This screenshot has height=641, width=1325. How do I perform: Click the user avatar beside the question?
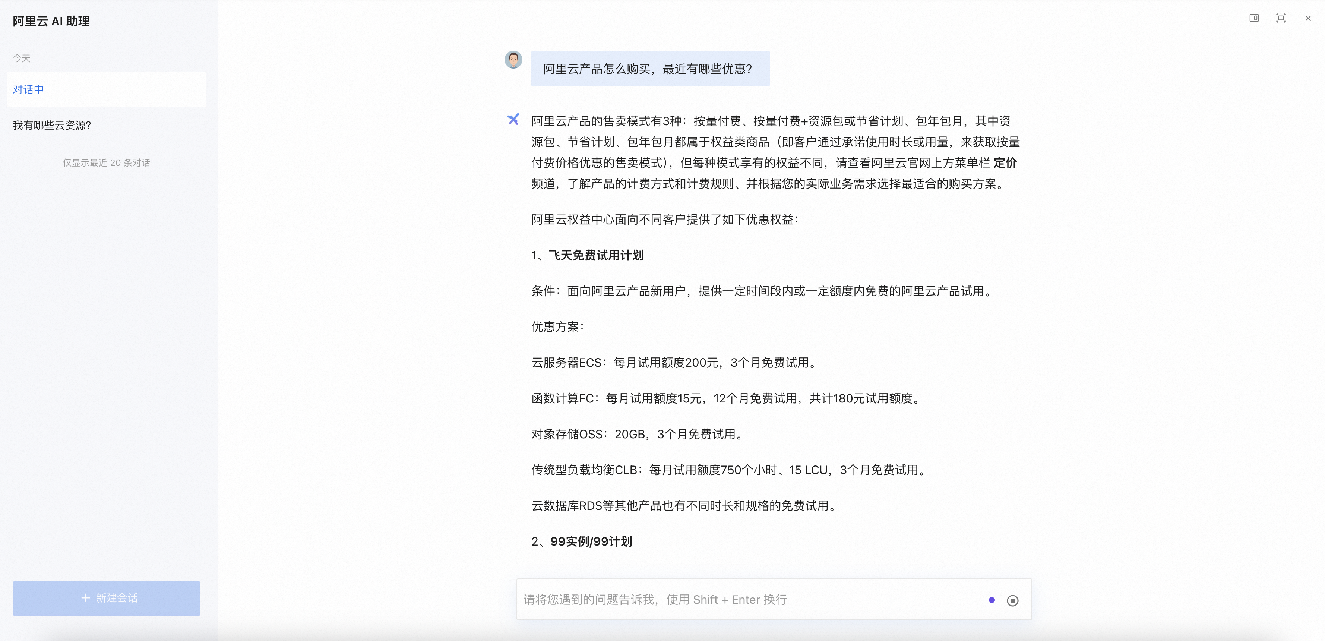[x=513, y=60]
